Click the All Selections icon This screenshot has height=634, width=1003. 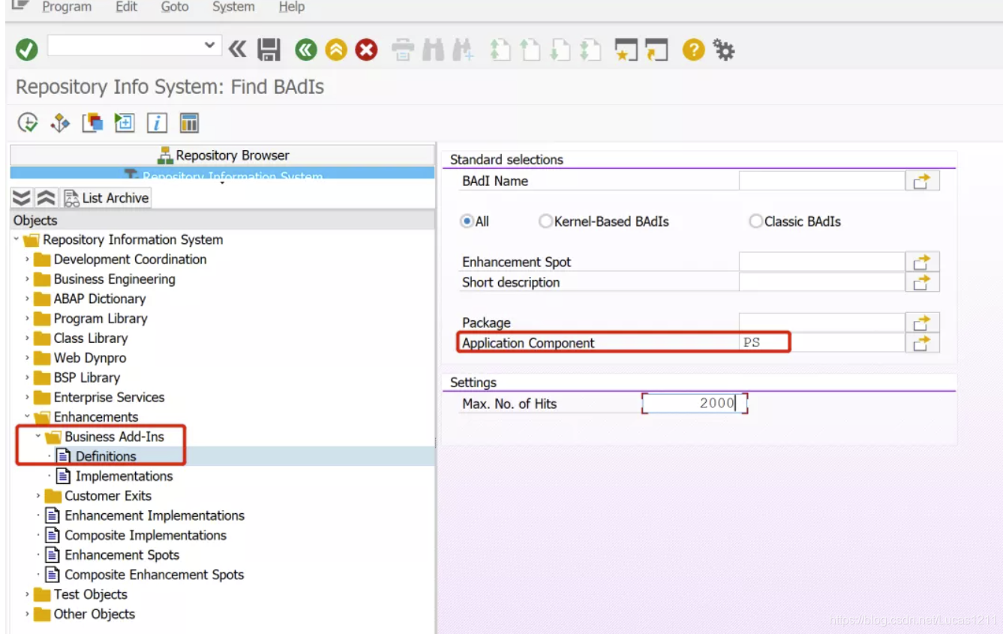coord(92,123)
